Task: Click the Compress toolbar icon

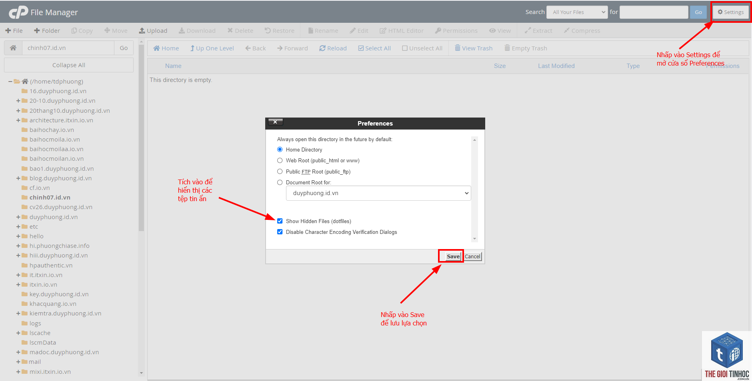Action: [x=566, y=30]
